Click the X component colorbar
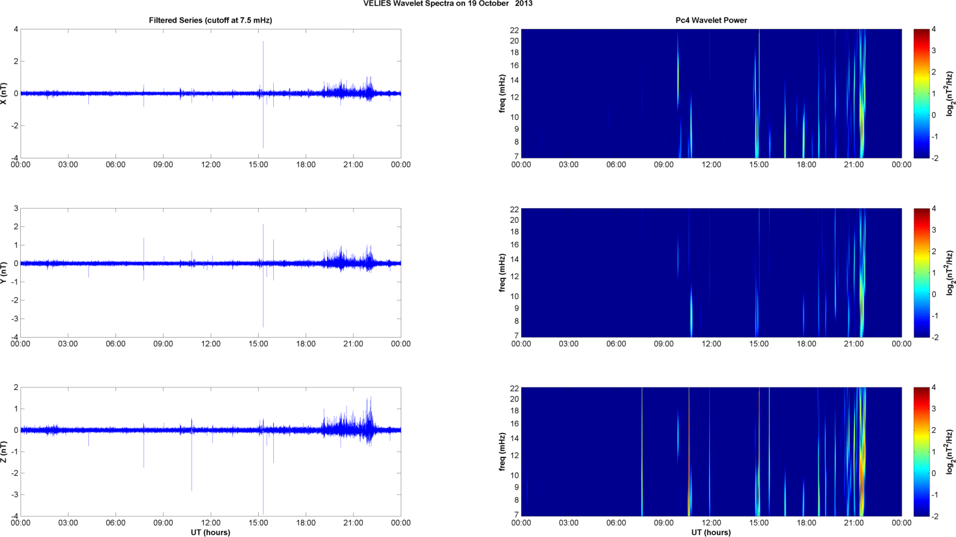 tap(921, 93)
